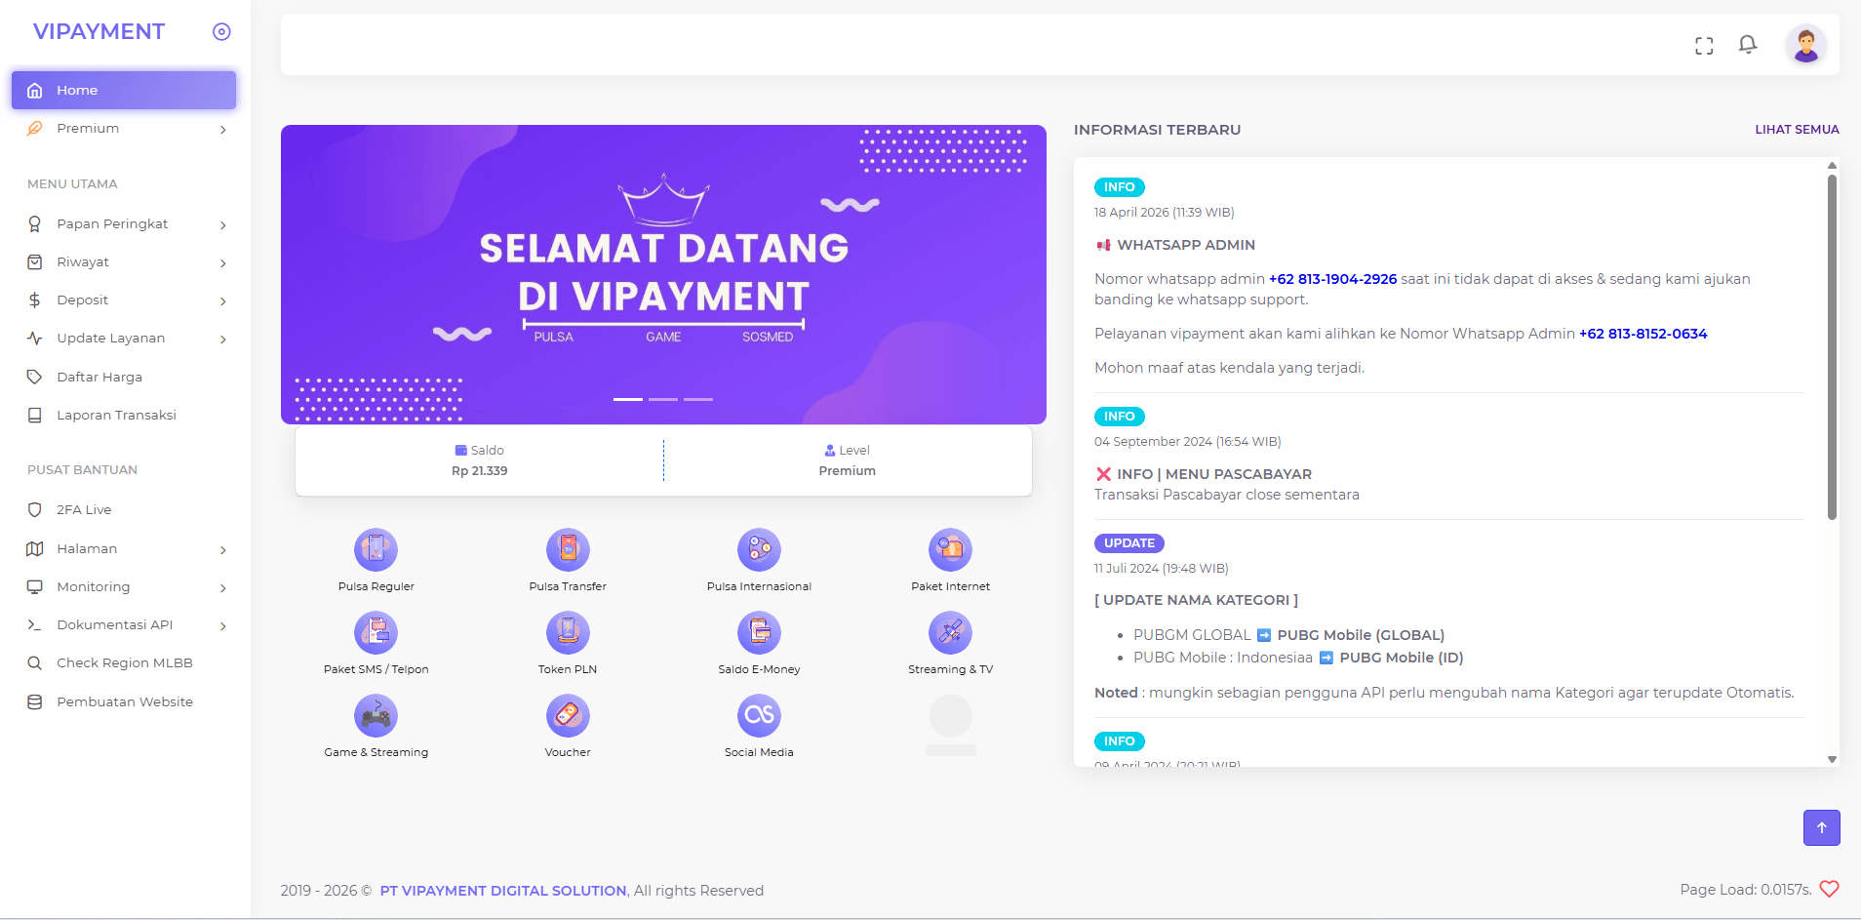
Task: Click the WHATSAPP ADMIN heading
Action: pos(1186,245)
